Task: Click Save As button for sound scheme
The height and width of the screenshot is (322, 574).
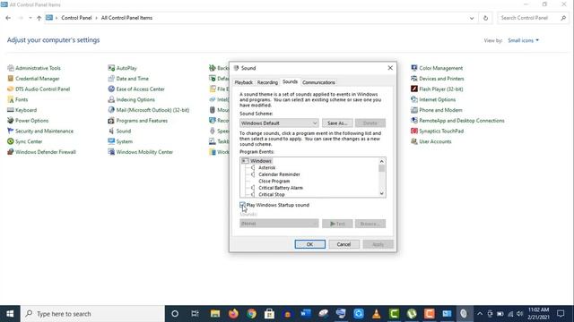Action: coord(337,123)
